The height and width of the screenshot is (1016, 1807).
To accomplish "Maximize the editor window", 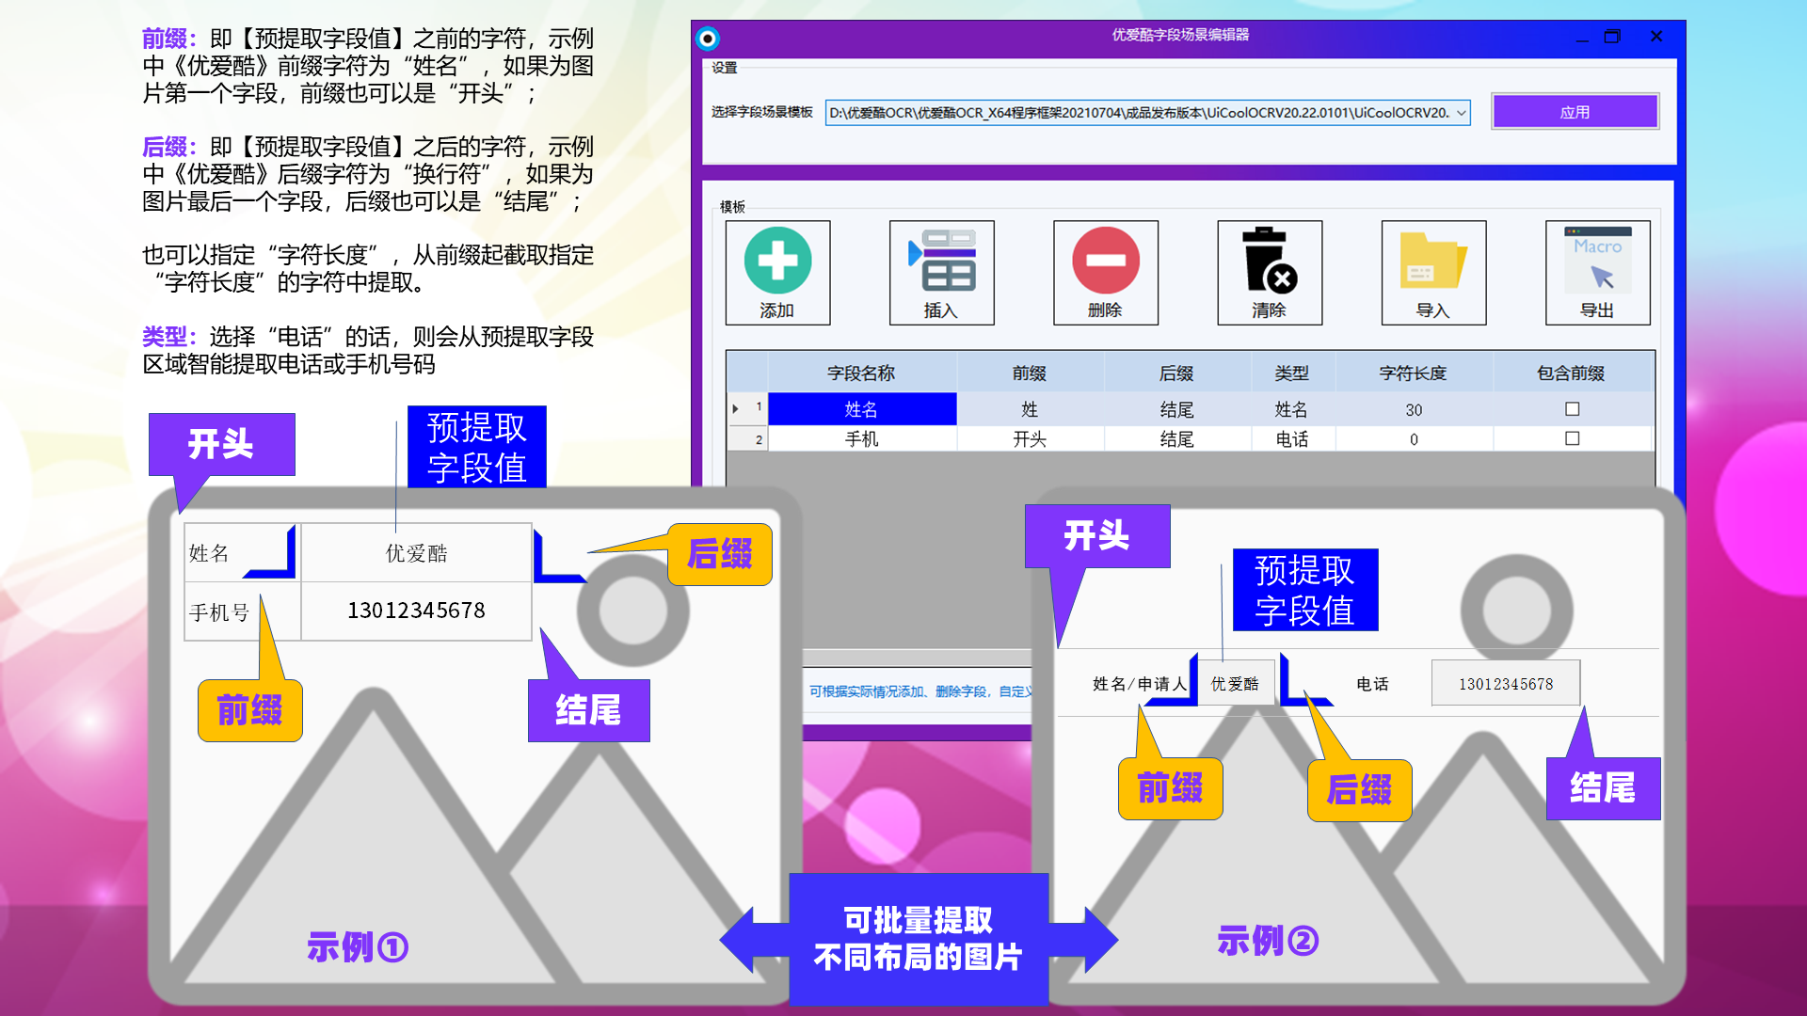I will [x=1612, y=37].
